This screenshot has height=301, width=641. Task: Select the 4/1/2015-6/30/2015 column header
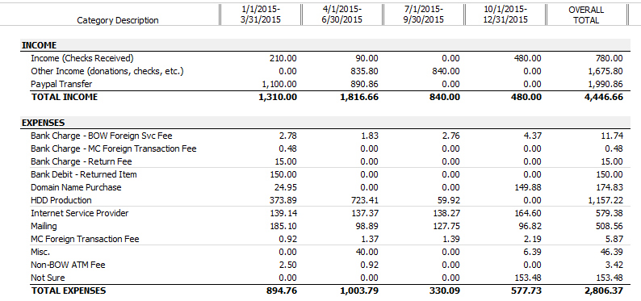pos(342,15)
